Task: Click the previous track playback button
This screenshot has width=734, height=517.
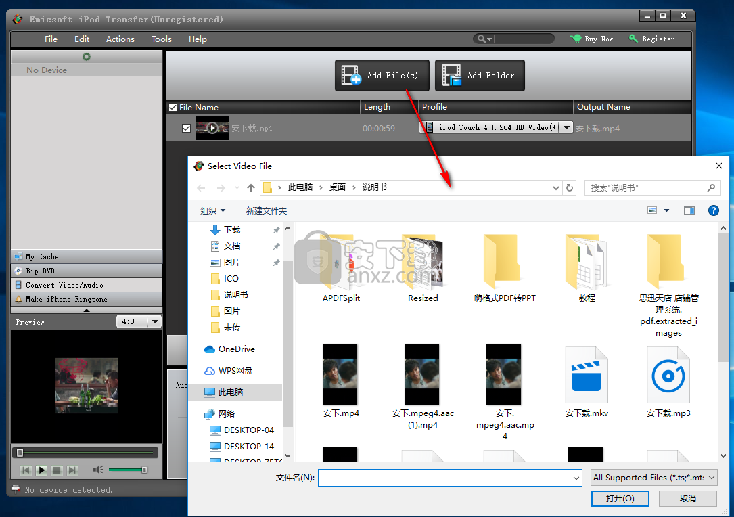Action: coord(26,470)
